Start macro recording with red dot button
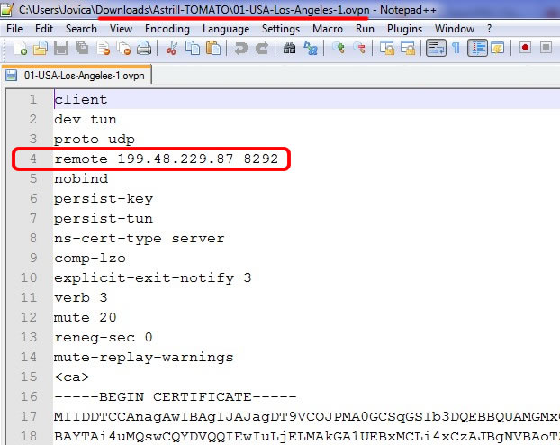Screen dimensions: 560x445 [x=525, y=48]
